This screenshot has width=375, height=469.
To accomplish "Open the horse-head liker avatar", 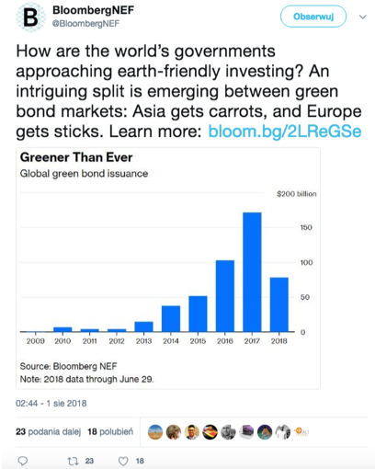I will click(265, 432).
